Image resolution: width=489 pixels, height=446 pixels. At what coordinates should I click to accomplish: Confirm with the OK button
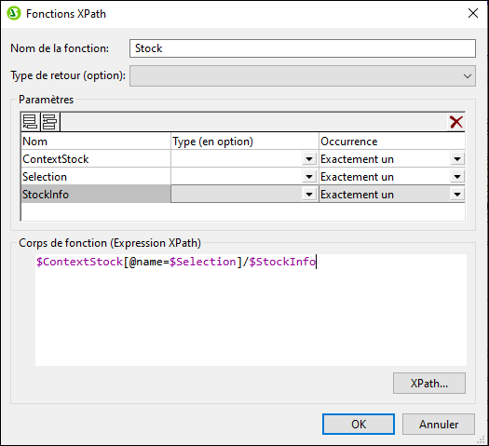pos(359,425)
